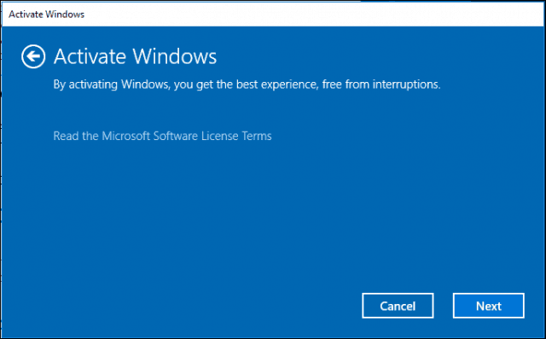The height and width of the screenshot is (339, 546).
Task: Click the Activate Windows title bar text
Action: [46, 15]
